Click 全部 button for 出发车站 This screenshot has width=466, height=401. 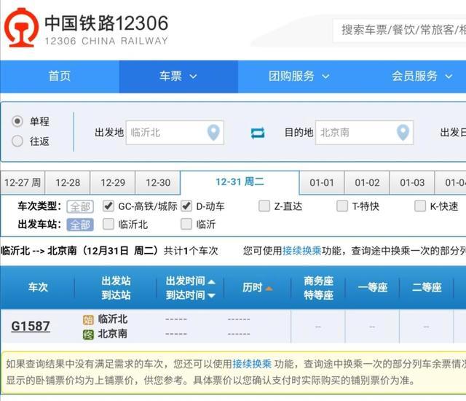(80, 225)
